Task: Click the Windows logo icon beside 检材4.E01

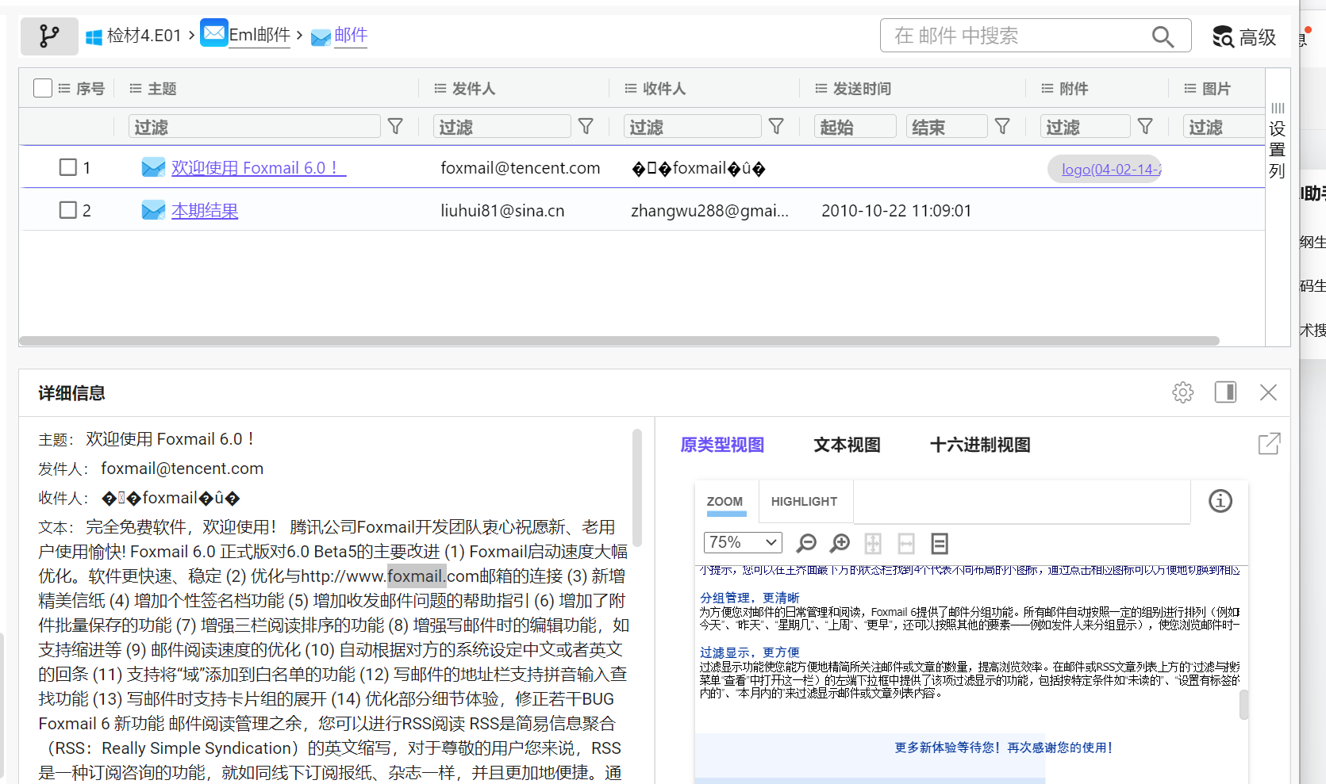Action: tap(94, 36)
